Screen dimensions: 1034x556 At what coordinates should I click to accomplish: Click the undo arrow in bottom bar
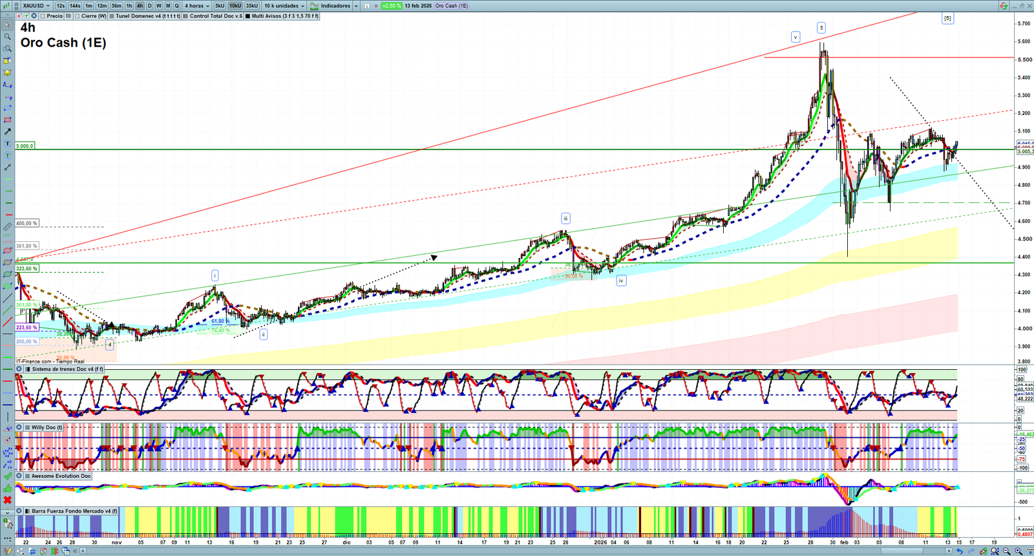(959, 551)
